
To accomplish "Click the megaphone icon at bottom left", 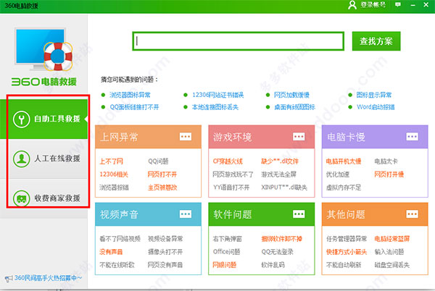I will 9,278.
